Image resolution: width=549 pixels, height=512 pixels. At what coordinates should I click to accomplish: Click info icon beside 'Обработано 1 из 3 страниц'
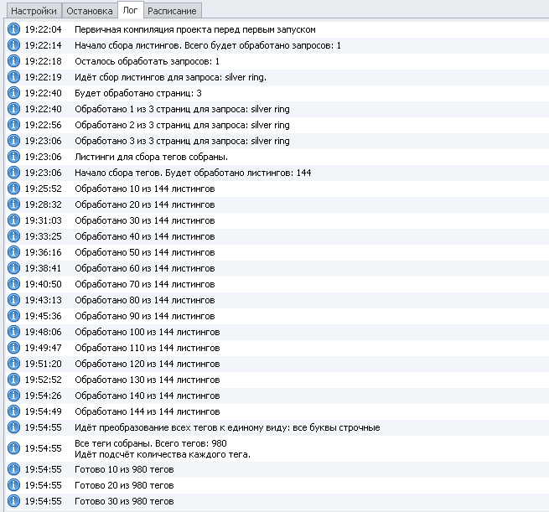pos(13,109)
